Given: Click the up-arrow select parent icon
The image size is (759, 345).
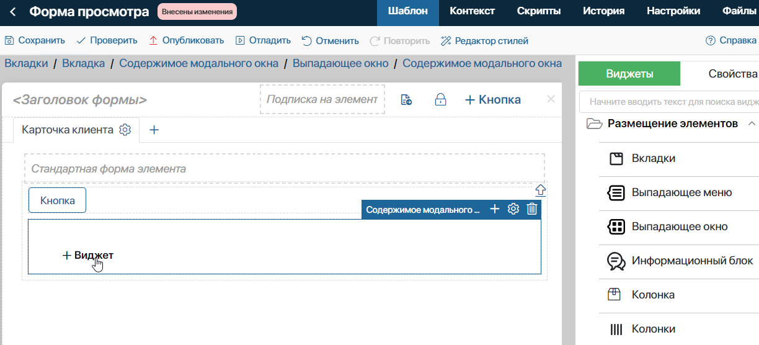Looking at the screenshot, I should coord(540,190).
